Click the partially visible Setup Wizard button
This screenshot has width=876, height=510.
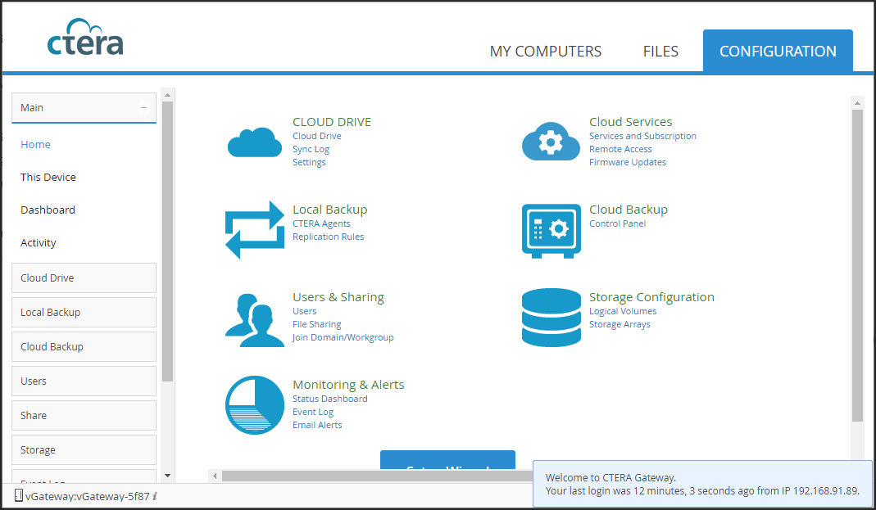pyautogui.click(x=447, y=460)
